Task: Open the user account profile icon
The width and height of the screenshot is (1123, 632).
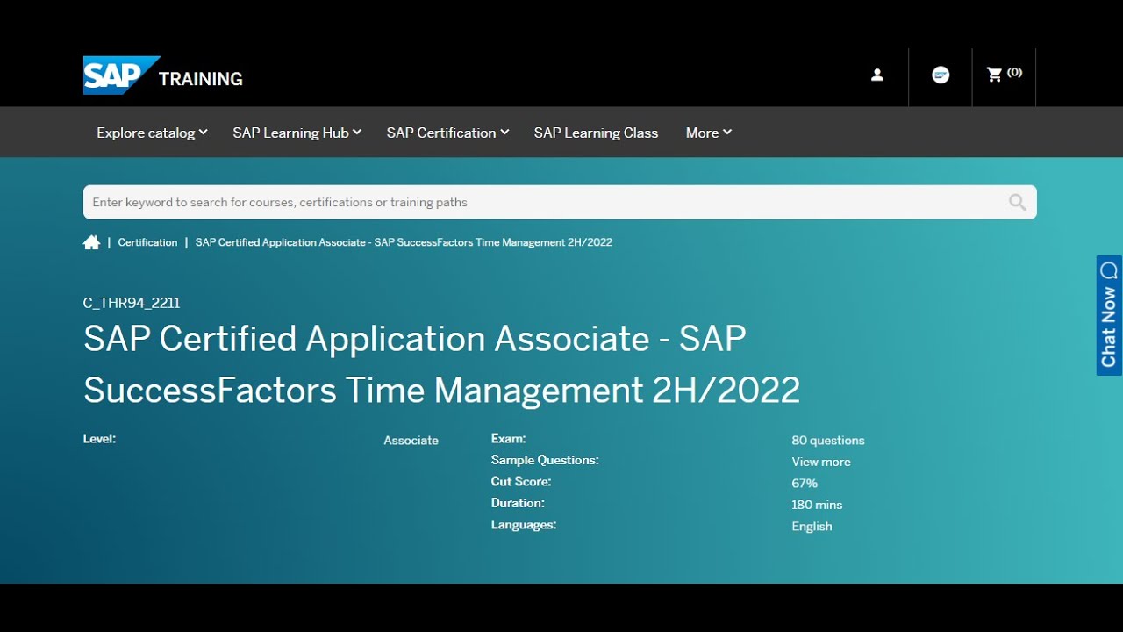Action: point(877,75)
